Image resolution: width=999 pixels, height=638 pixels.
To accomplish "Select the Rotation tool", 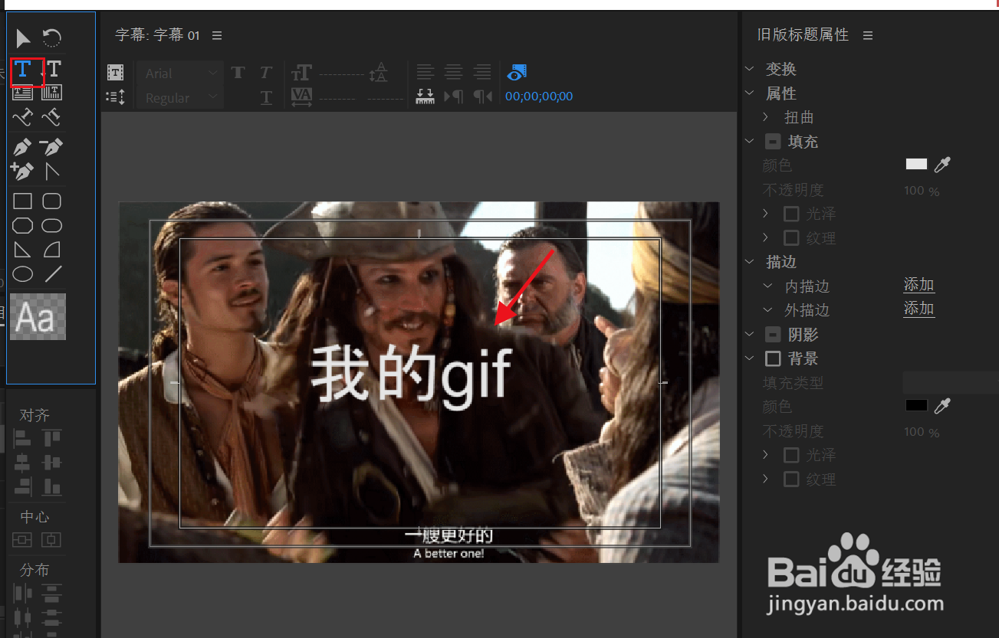I will point(51,38).
